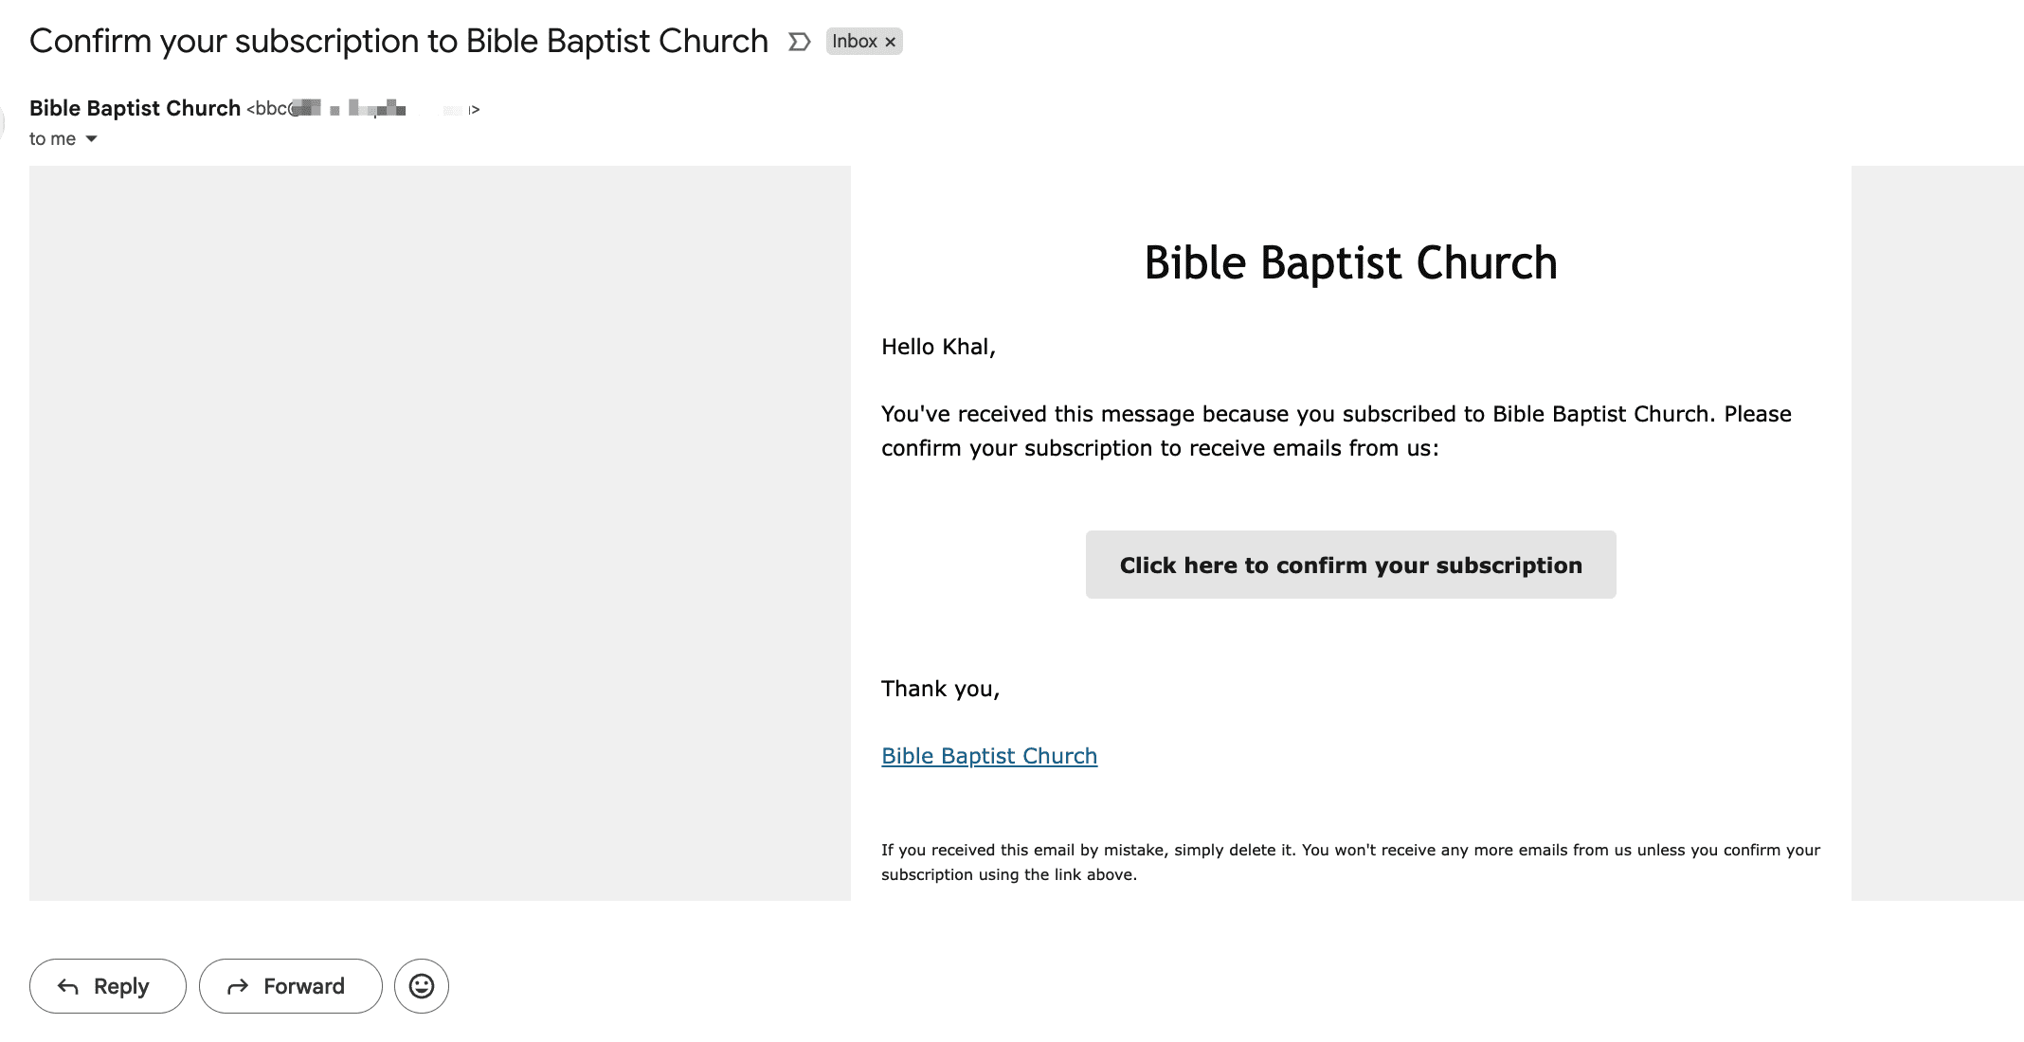Click the "to me" recipient text

pos(52,139)
